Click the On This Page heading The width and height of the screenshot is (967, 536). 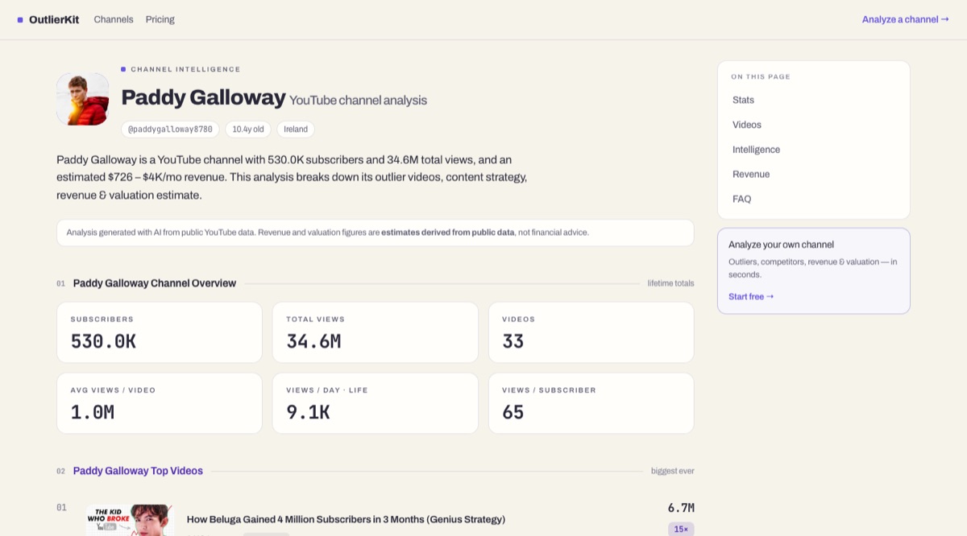pyautogui.click(x=761, y=76)
